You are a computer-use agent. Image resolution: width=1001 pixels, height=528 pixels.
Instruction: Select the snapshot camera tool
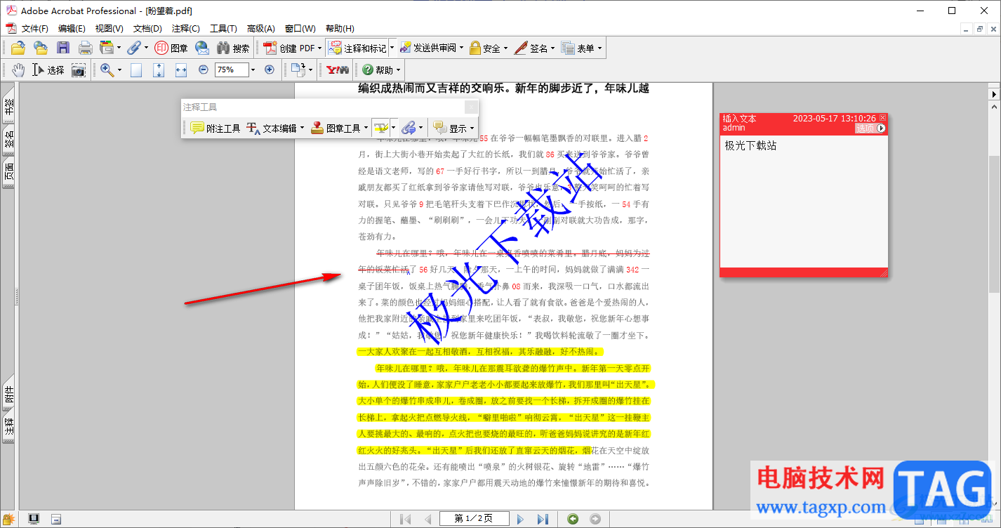(x=78, y=70)
